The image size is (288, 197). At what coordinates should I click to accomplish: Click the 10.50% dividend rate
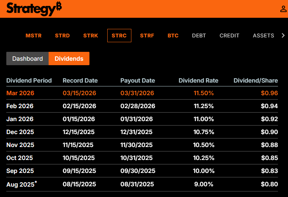[x=204, y=145]
